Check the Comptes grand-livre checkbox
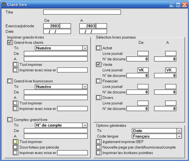Viewport: 189px width, 161px height. 10,120
